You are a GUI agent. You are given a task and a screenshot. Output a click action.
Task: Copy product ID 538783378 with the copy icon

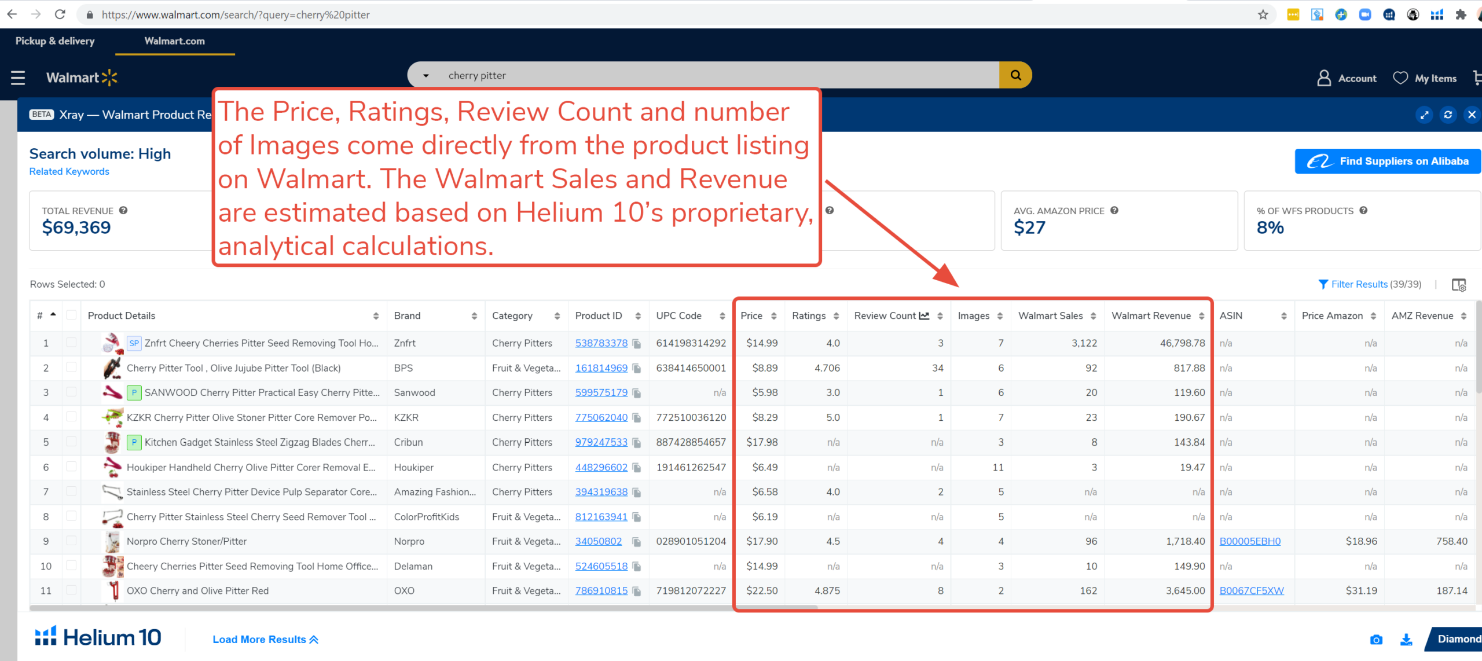point(637,343)
